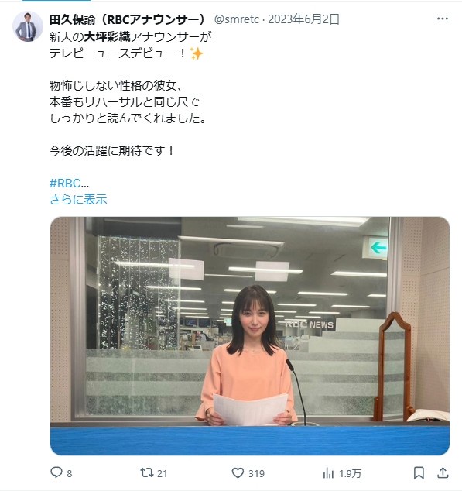Click the highlighted name 大坪彩織
Viewport: 462px width, 491px height.
point(107,37)
